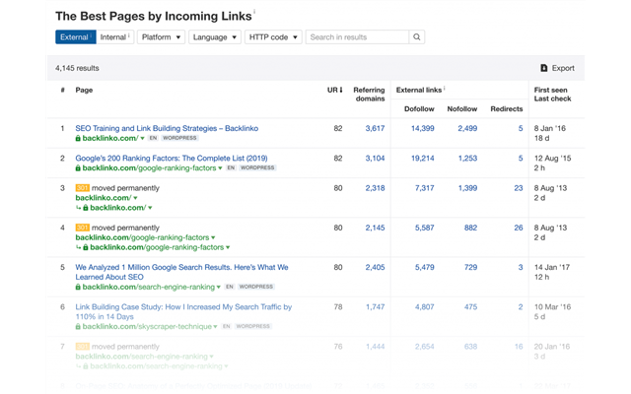Expand the backlinko.com/google-ranking-factors URL caret in row 2
Image resolution: width=631 pixels, height=394 pixels.
point(219,168)
